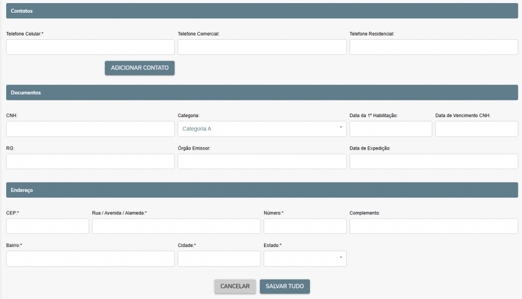Click the SALVAR TUDO button
The width and height of the screenshot is (522, 299).
[x=284, y=286]
